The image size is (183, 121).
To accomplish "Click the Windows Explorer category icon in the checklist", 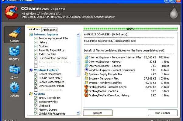I will tap(31, 70).
